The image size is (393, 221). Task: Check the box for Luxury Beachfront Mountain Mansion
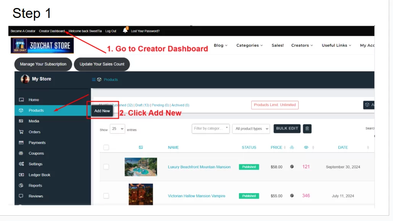(x=106, y=167)
